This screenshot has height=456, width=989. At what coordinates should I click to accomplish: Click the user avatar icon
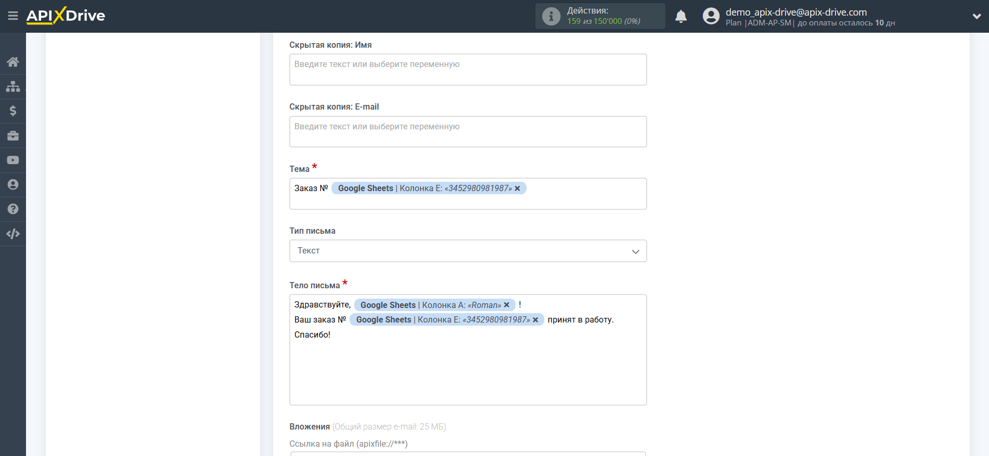tap(711, 16)
